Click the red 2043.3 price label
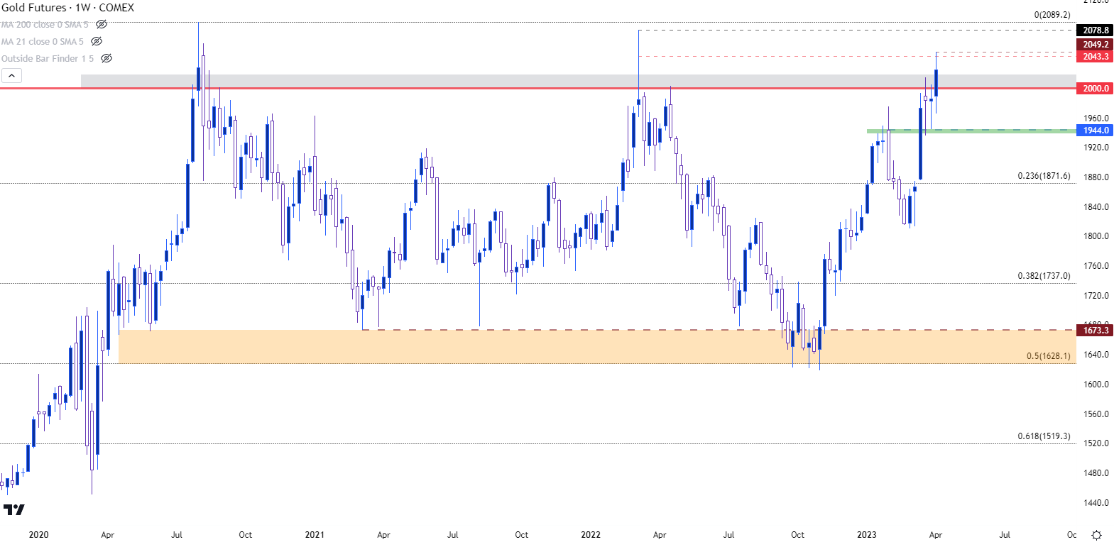 (1096, 56)
